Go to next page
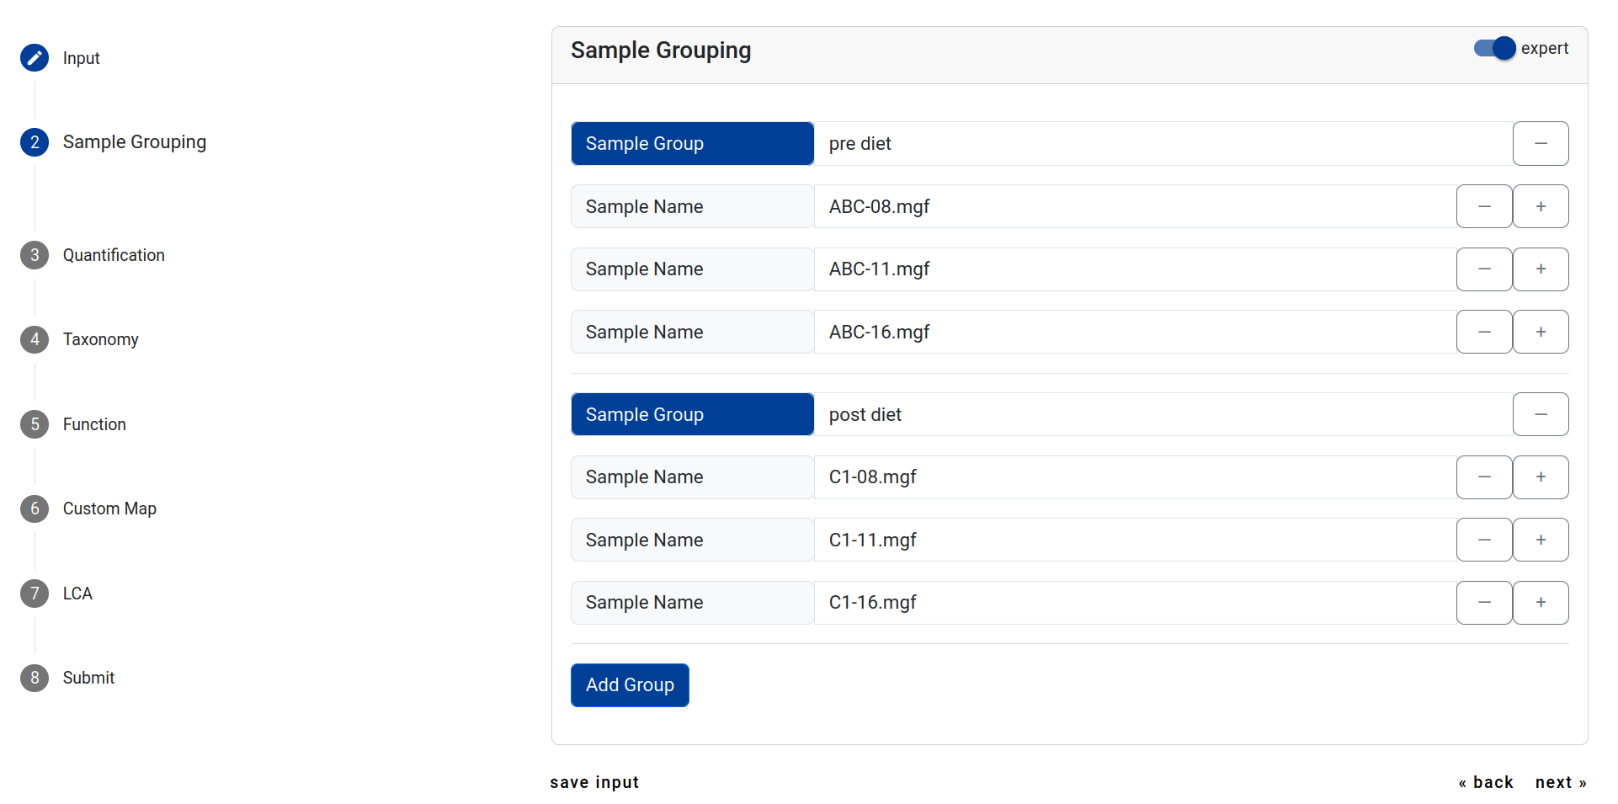This screenshot has width=1618, height=804. pos(1560,782)
